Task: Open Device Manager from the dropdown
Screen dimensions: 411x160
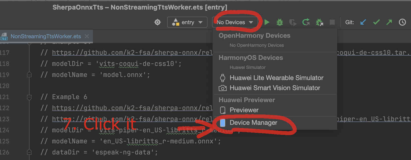Action: [x=275, y=123]
